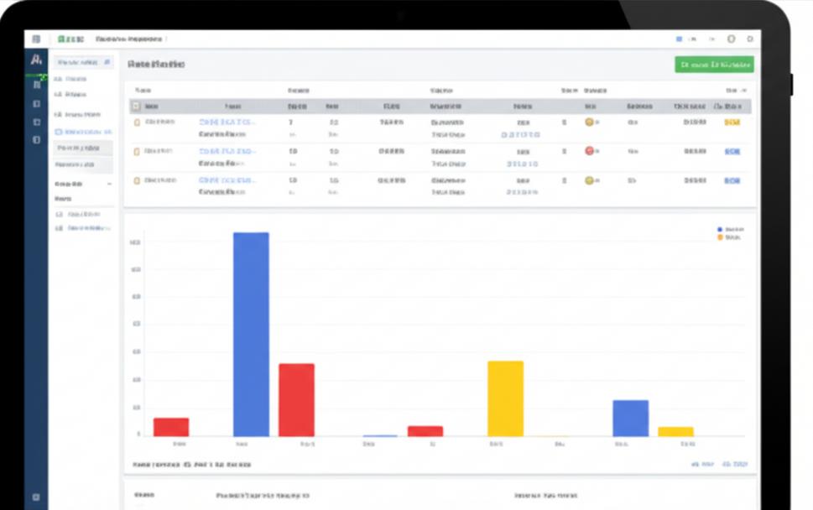Click the icon at the dark sidebar bottom
Viewport: 813px width, 510px height.
(x=36, y=497)
